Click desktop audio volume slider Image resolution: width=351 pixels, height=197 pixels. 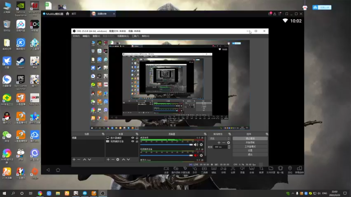point(166,145)
